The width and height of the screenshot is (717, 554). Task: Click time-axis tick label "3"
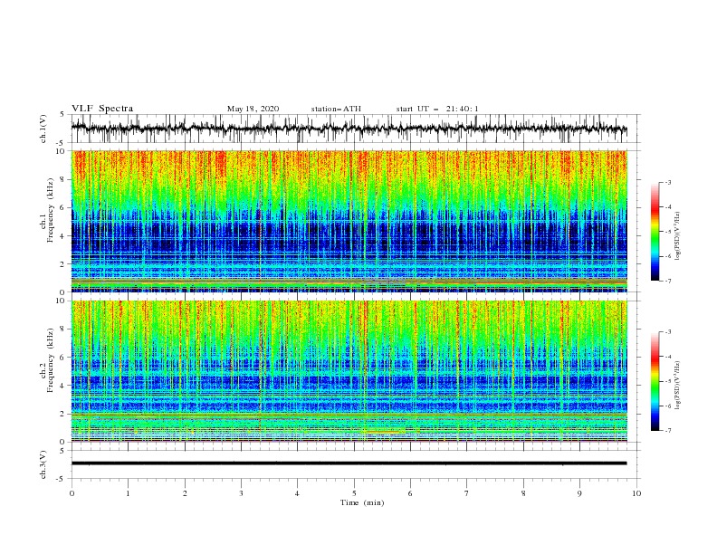coord(241,493)
